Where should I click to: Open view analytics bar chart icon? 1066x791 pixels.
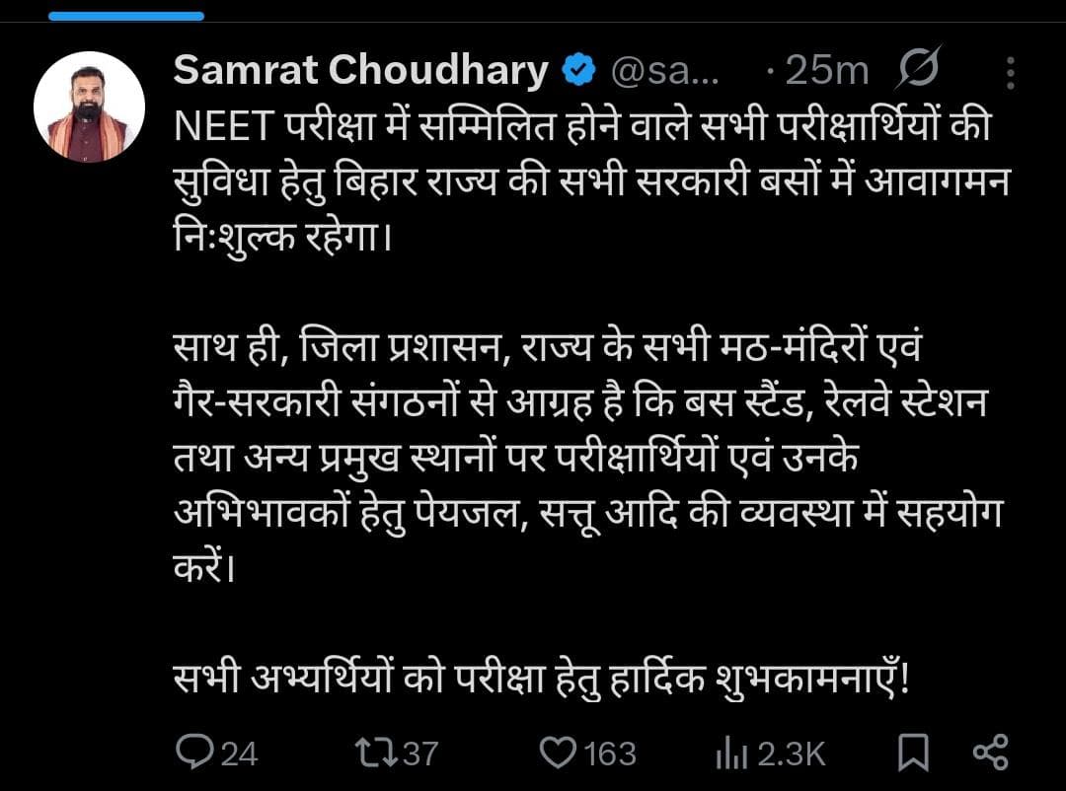[731, 755]
